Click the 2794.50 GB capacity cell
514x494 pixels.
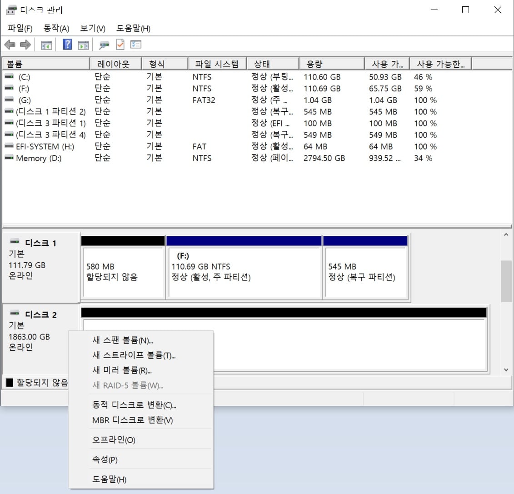(x=324, y=158)
